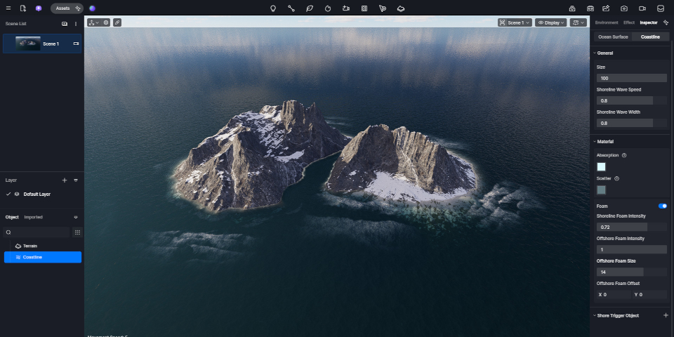Click the three-dot menu in Scene List
Image resolution: width=674 pixels, height=337 pixels.
coord(76,24)
